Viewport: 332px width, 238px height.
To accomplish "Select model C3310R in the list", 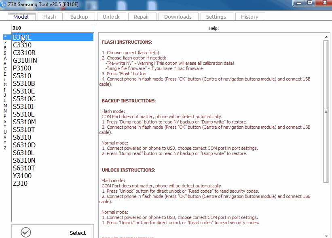I will click(x=53, y=53).
